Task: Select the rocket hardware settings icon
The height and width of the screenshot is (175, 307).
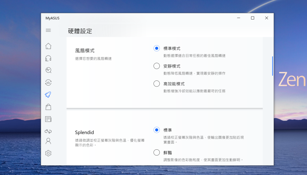Action: point(48,95)
